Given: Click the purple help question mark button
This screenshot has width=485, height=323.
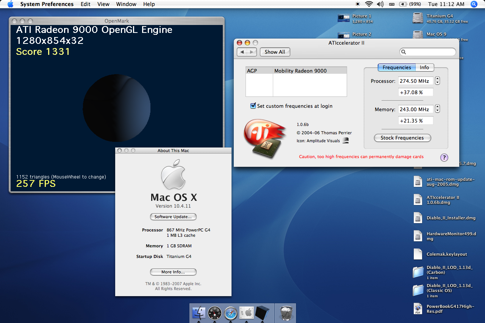Looking at the screenshot, I should [444, 158].
